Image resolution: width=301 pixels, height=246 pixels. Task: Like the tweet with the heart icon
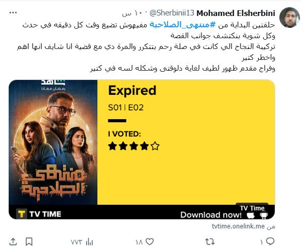149,241
